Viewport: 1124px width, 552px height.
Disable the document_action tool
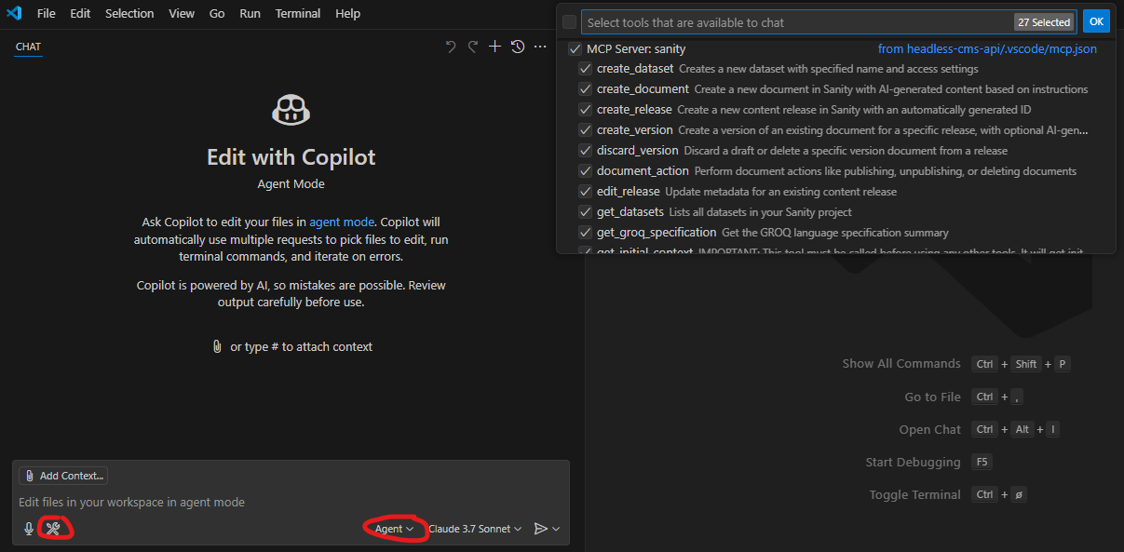[x=584, y=169]
